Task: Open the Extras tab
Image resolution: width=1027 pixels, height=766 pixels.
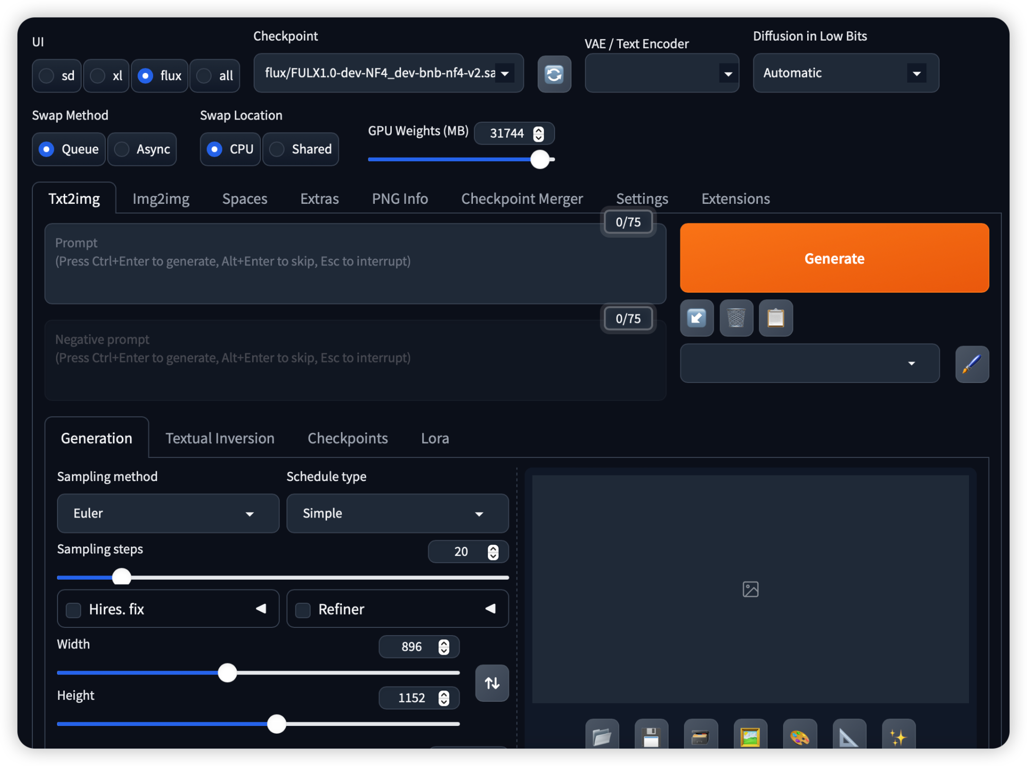Action: (319, 199)
